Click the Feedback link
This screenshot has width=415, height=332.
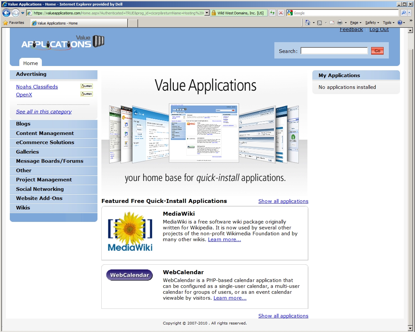(x=351, y=29)
